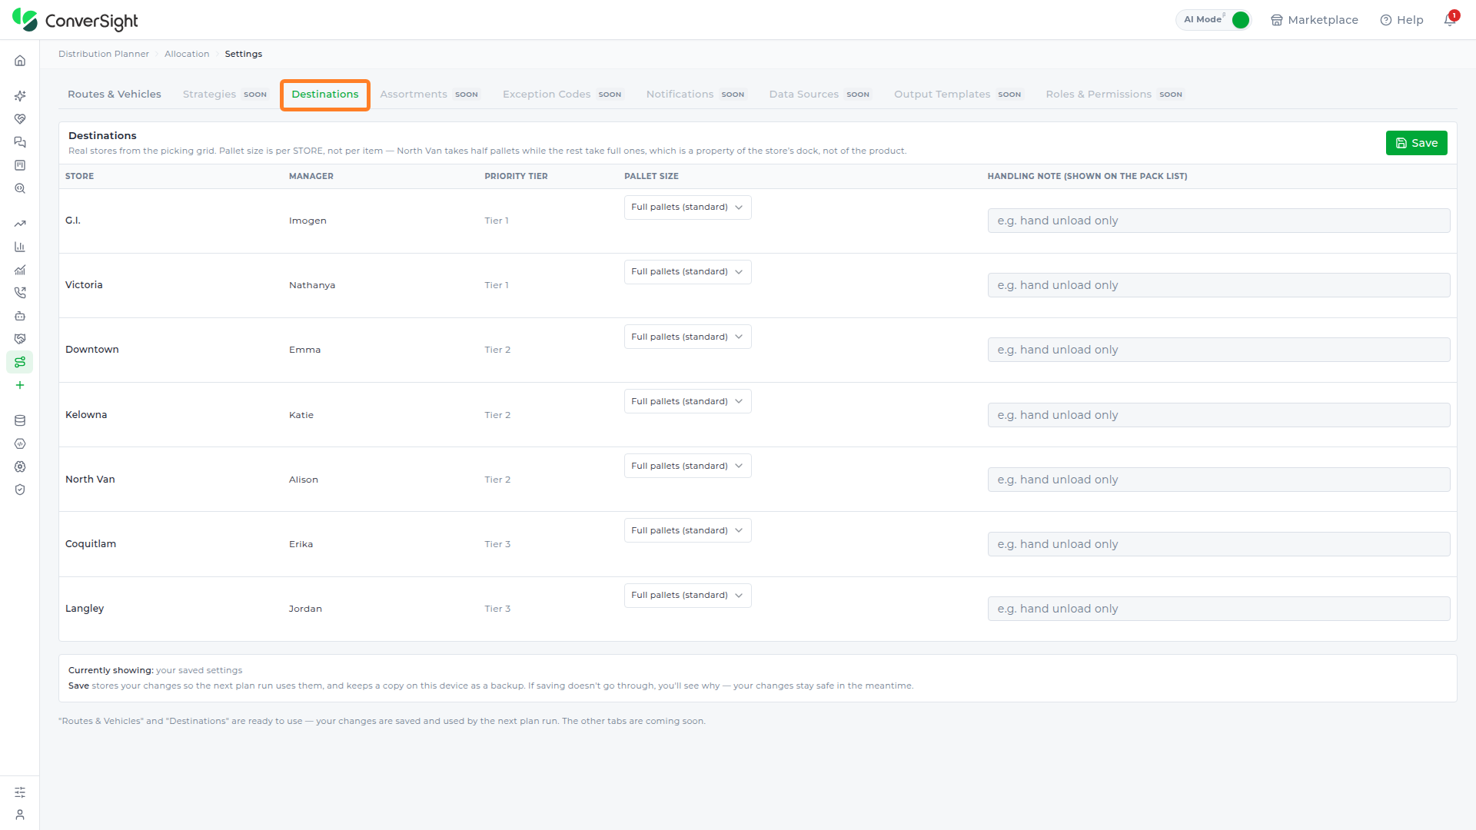This screenshot has width=1476, height=830.
Task: Open the trending line sidebar icon
Action: (x=20, y=224)
